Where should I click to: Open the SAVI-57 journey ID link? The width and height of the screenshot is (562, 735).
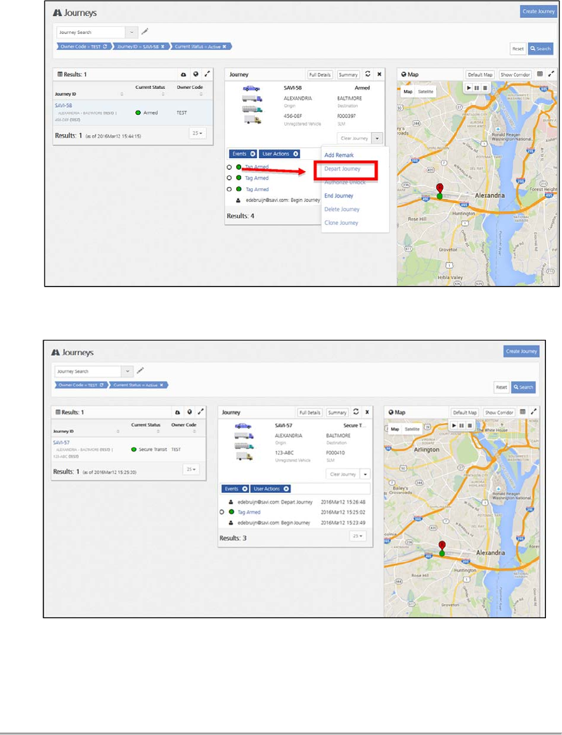coord(61,442)
